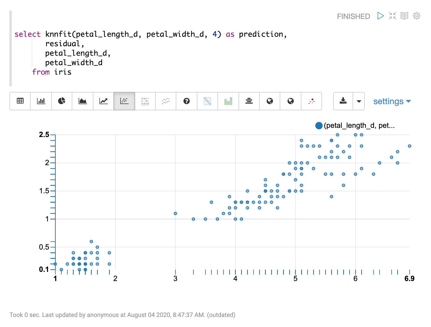Switch to the Line Chart view
431x327 pixels.
103,101
